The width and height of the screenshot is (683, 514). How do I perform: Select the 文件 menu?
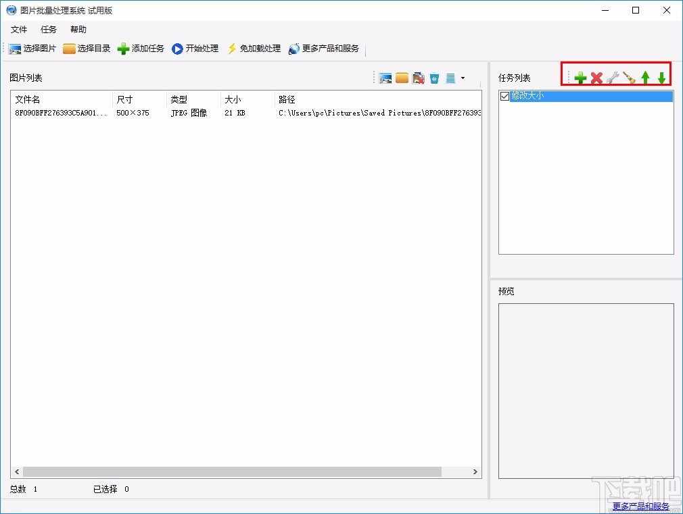(19, 29)
